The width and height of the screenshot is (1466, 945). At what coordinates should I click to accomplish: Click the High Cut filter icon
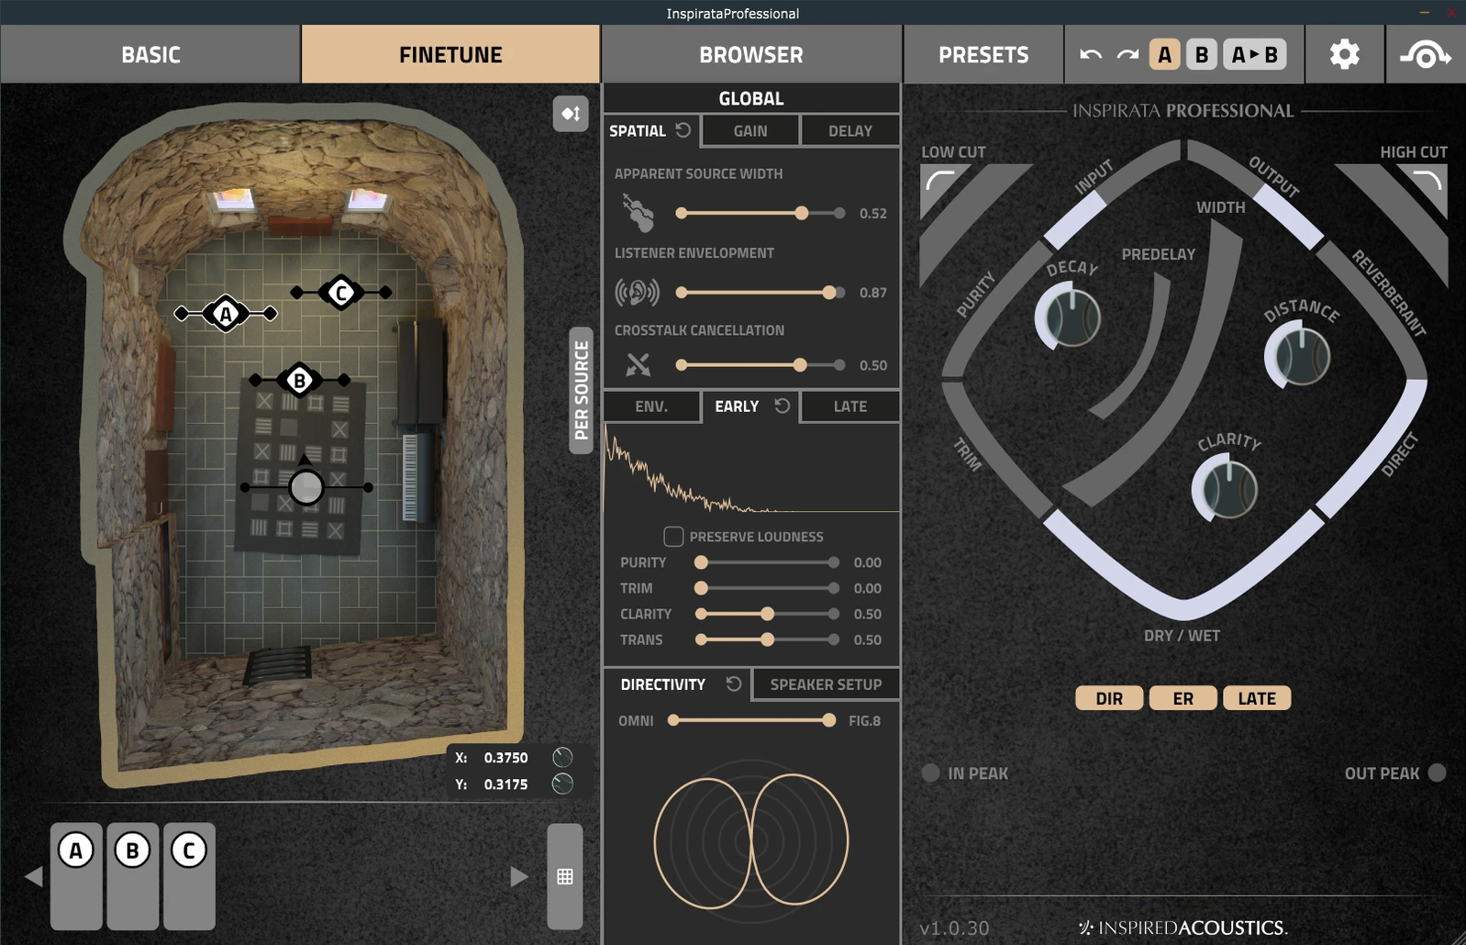point(1427,182)
